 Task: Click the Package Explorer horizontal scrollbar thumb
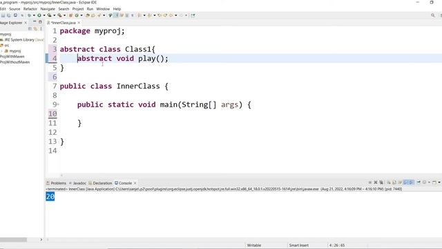point(13,240)
